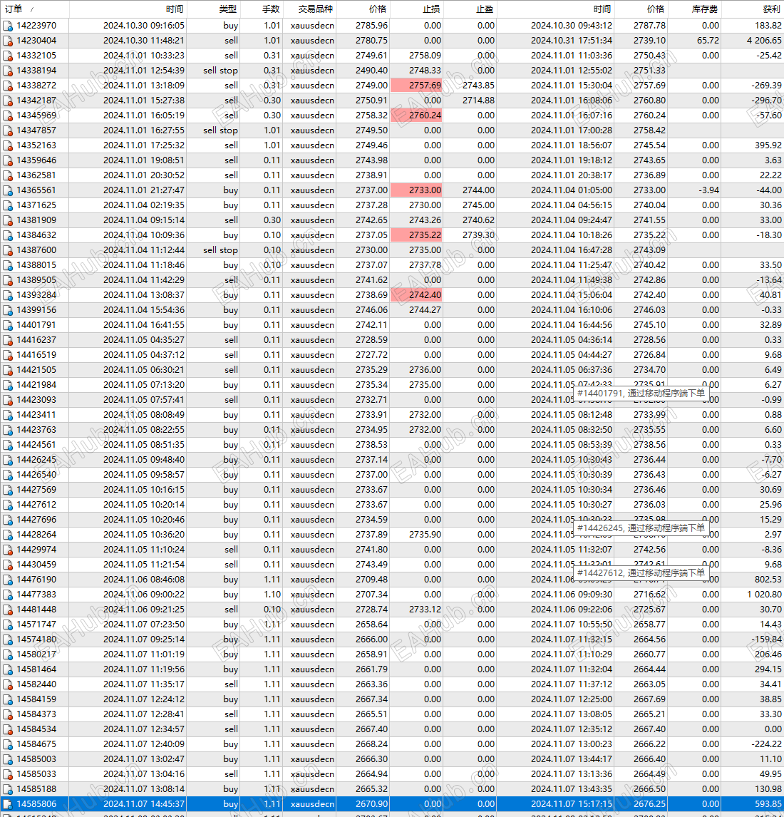Click the profit value 593.85

768,804
